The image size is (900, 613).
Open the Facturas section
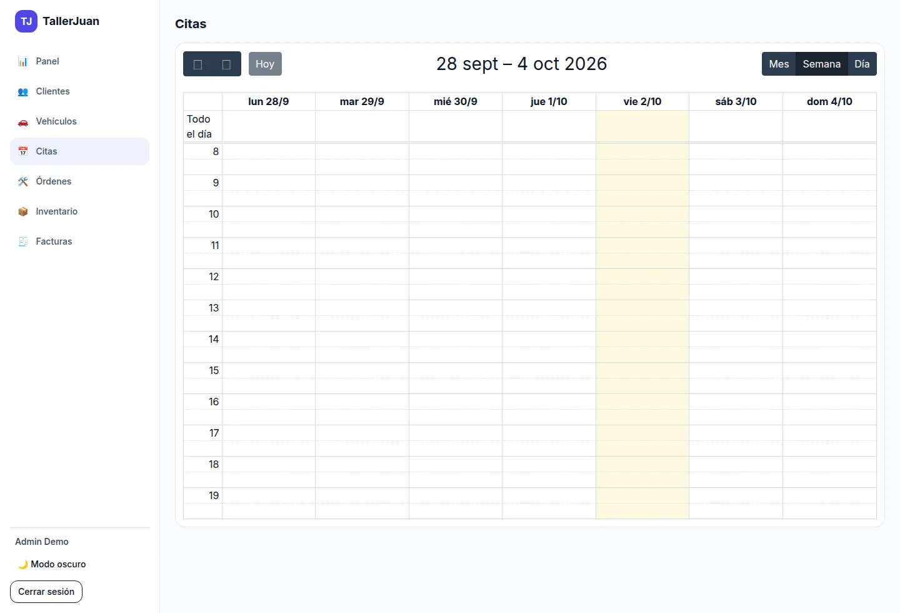pyautogui.click(x=79, y=241)
